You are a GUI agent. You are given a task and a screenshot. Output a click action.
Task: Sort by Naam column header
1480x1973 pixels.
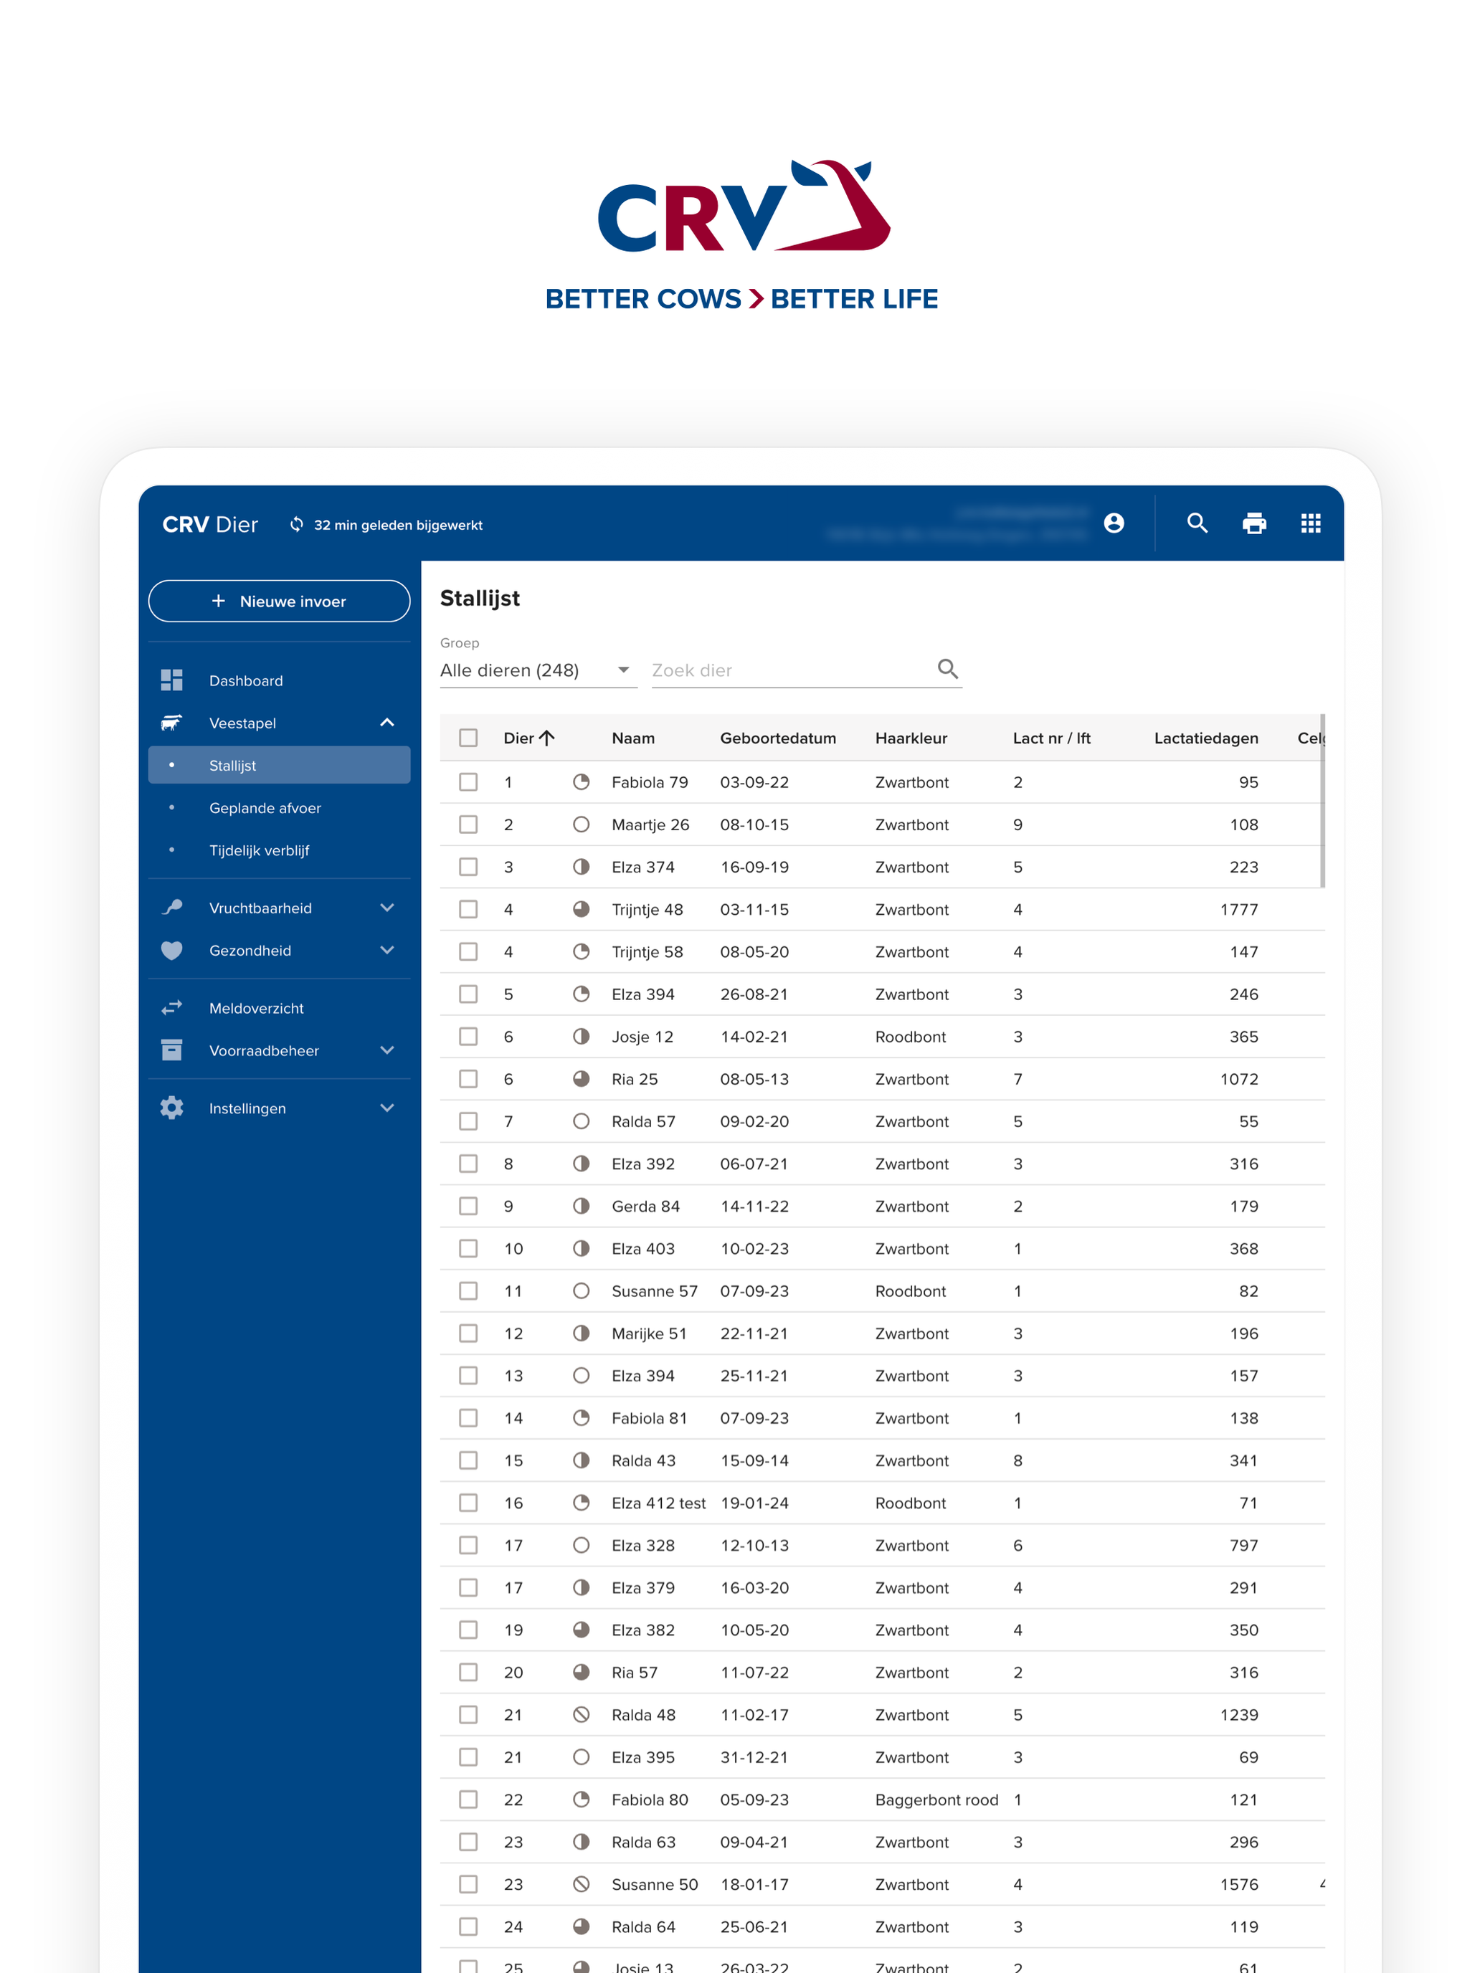click(x=633, y=738)
